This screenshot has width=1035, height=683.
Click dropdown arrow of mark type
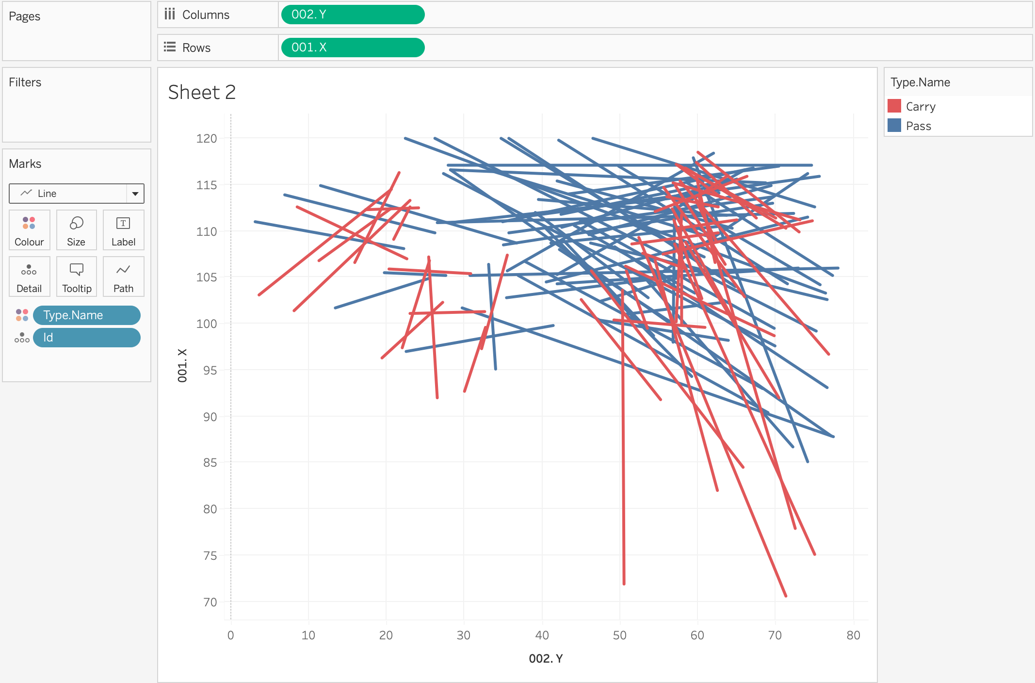[135, 194]
